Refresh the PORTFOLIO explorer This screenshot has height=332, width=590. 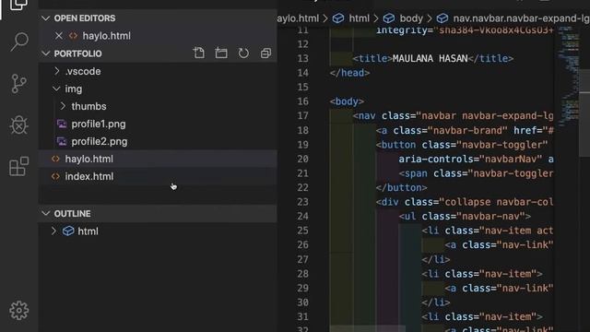point(243,53)
